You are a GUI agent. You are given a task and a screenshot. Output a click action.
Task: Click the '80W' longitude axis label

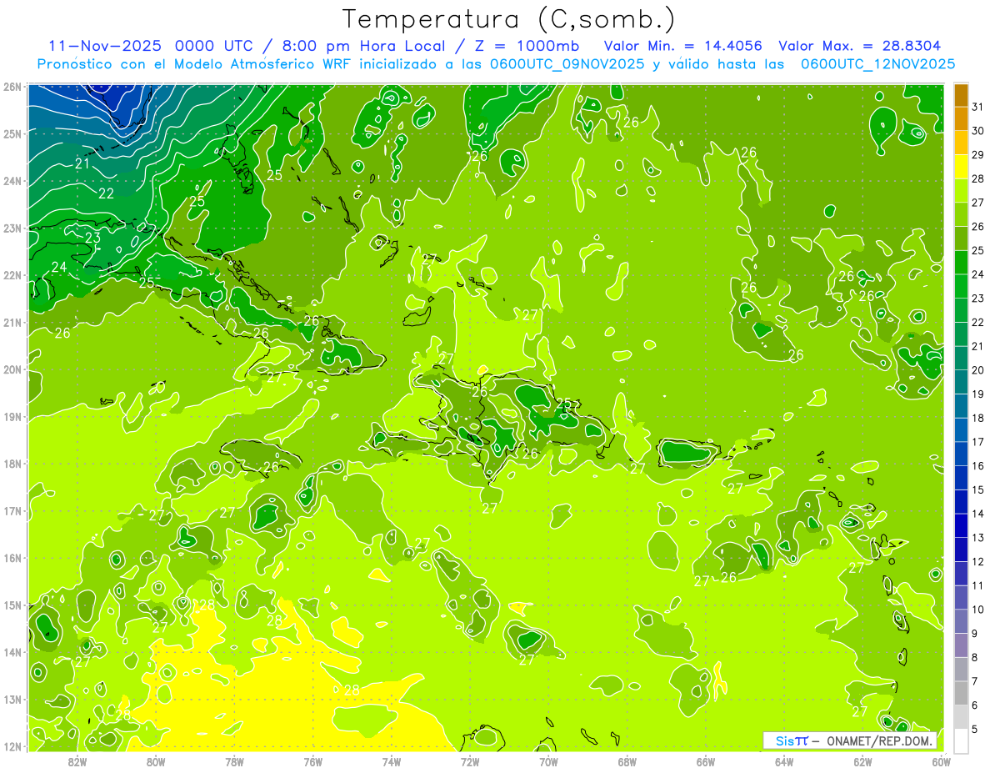coord(156,761)
